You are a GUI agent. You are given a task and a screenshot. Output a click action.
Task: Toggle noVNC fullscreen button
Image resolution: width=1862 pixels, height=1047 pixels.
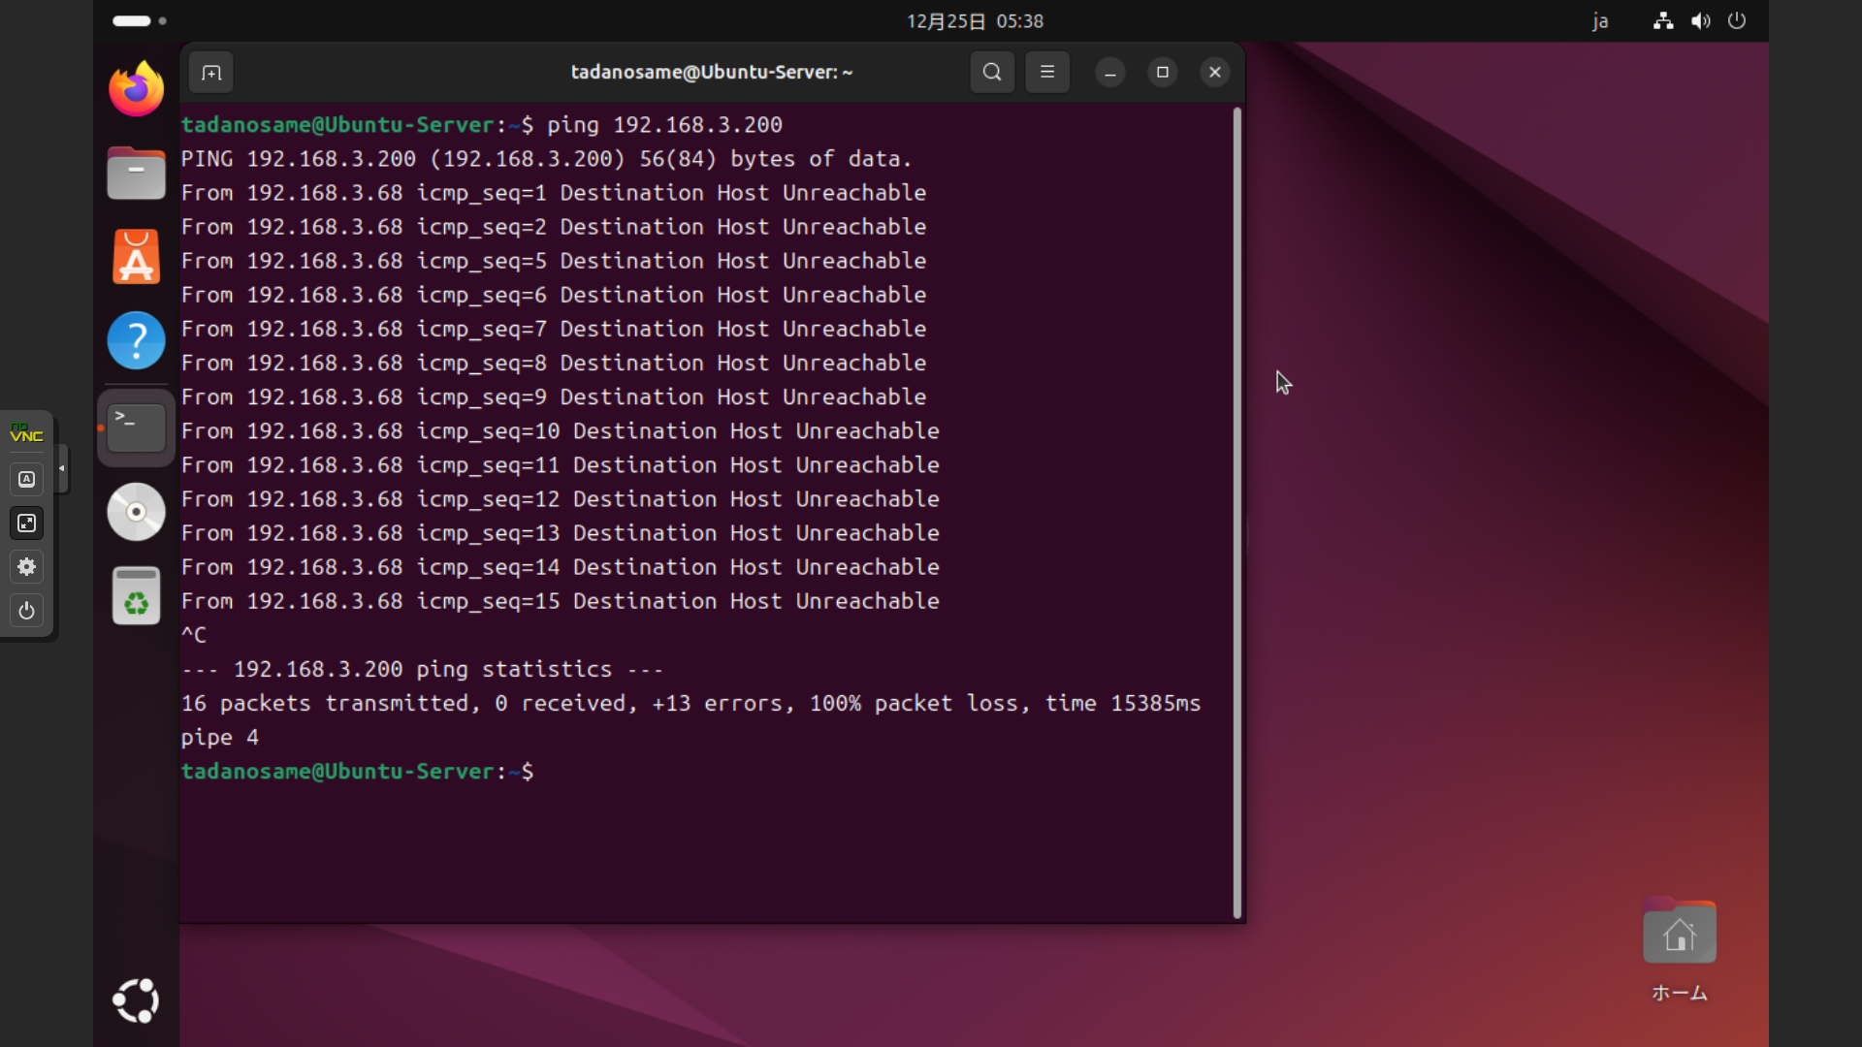click(x=27, y=523)
